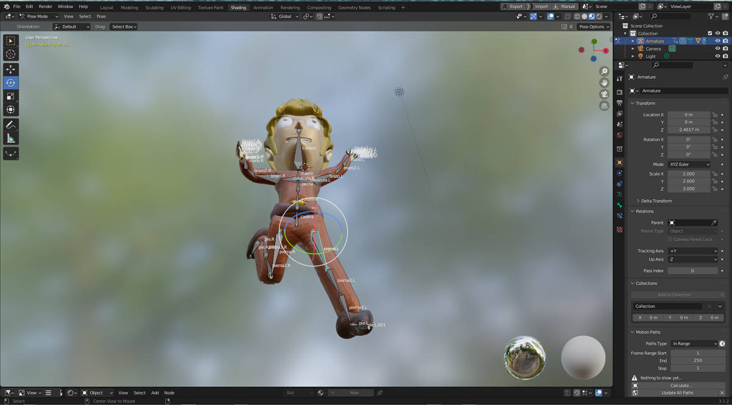Hide Camera in viewport via eye icon

[x=717, y=49]
